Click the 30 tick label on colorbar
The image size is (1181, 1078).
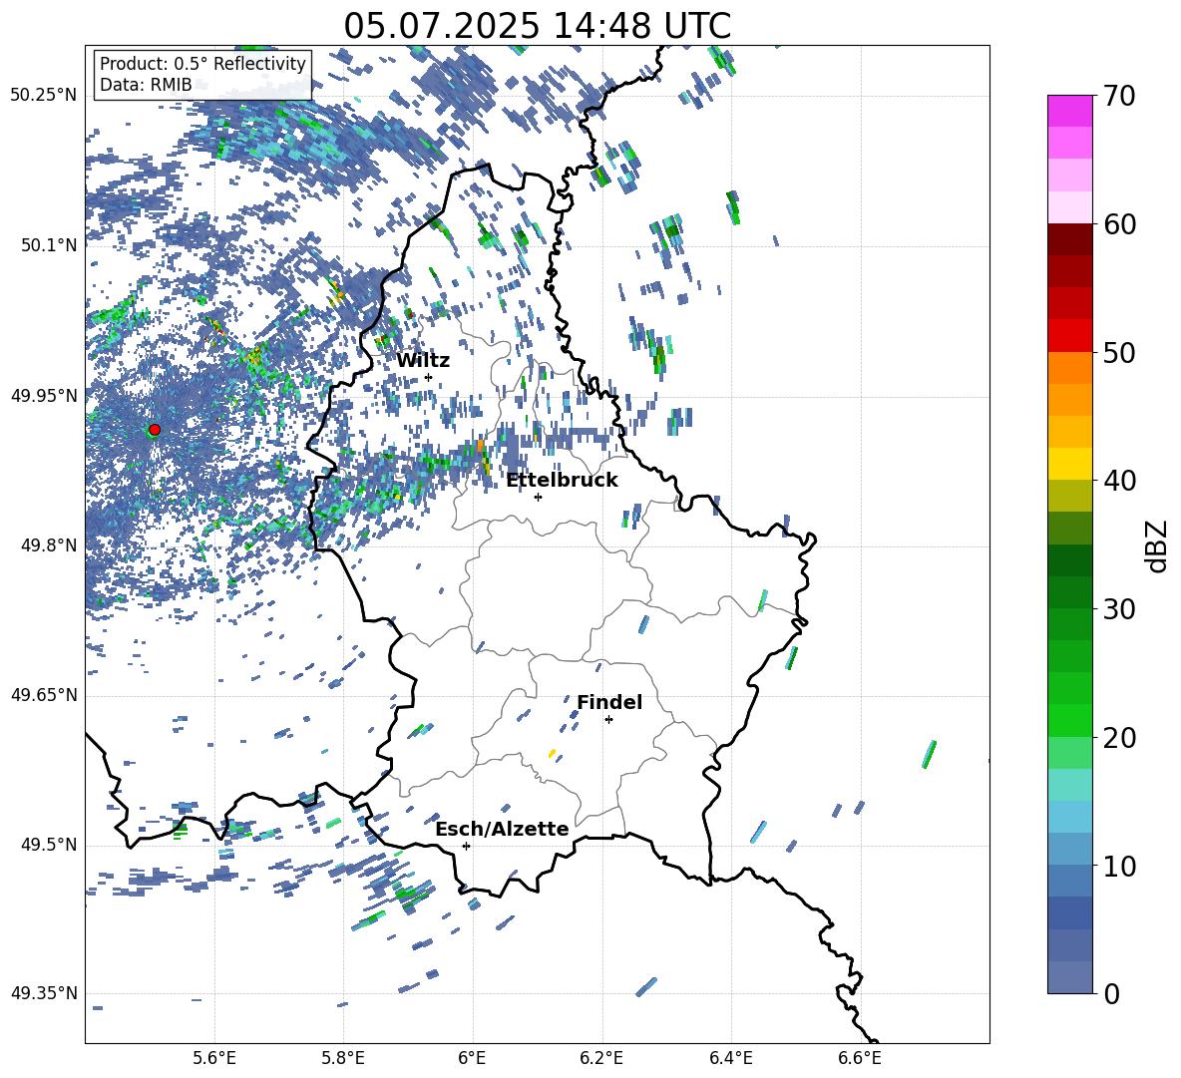point(1119,609)
